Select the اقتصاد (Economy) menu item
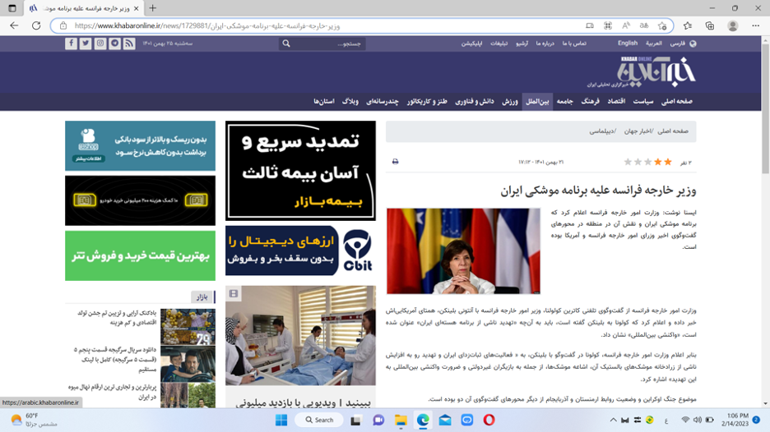770x432 pixels. pos(616,101)
